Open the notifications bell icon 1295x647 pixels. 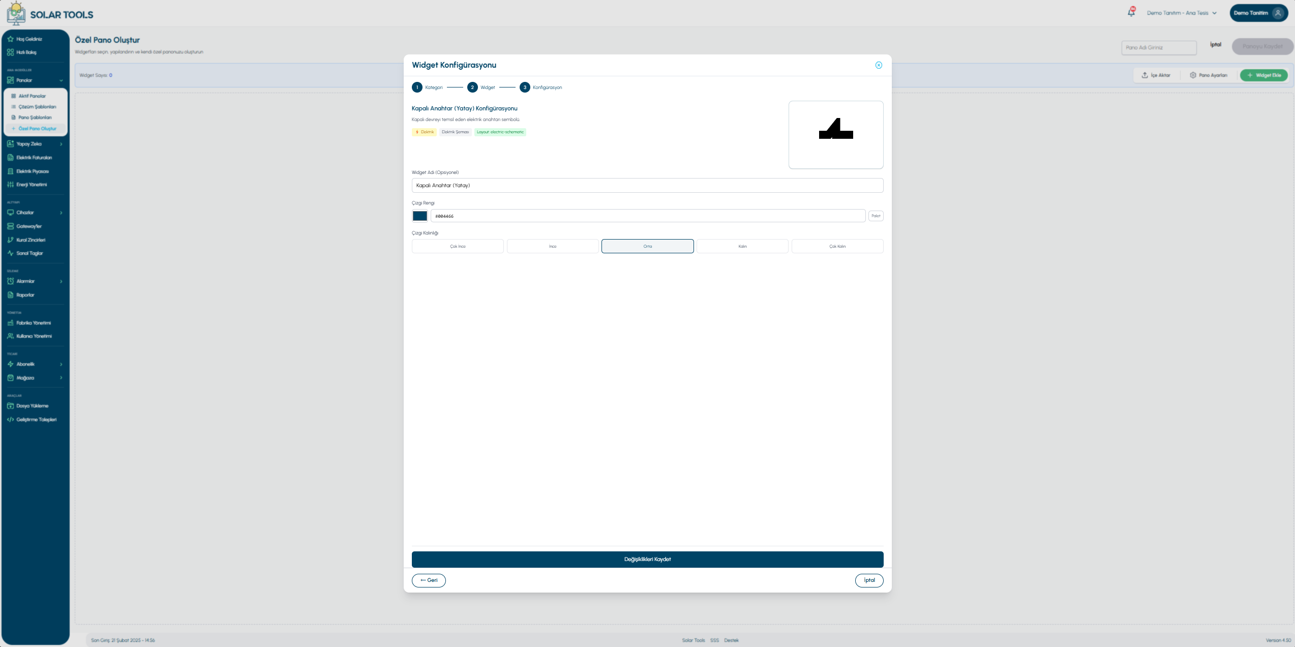(1131, 13)
